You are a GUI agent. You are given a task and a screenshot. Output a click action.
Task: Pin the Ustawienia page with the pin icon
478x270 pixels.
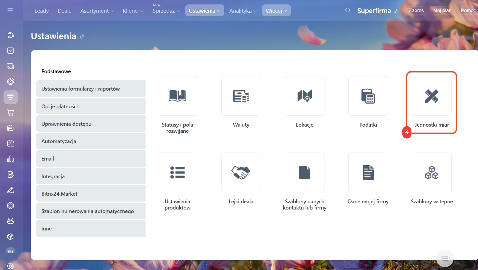click(82, 37)
